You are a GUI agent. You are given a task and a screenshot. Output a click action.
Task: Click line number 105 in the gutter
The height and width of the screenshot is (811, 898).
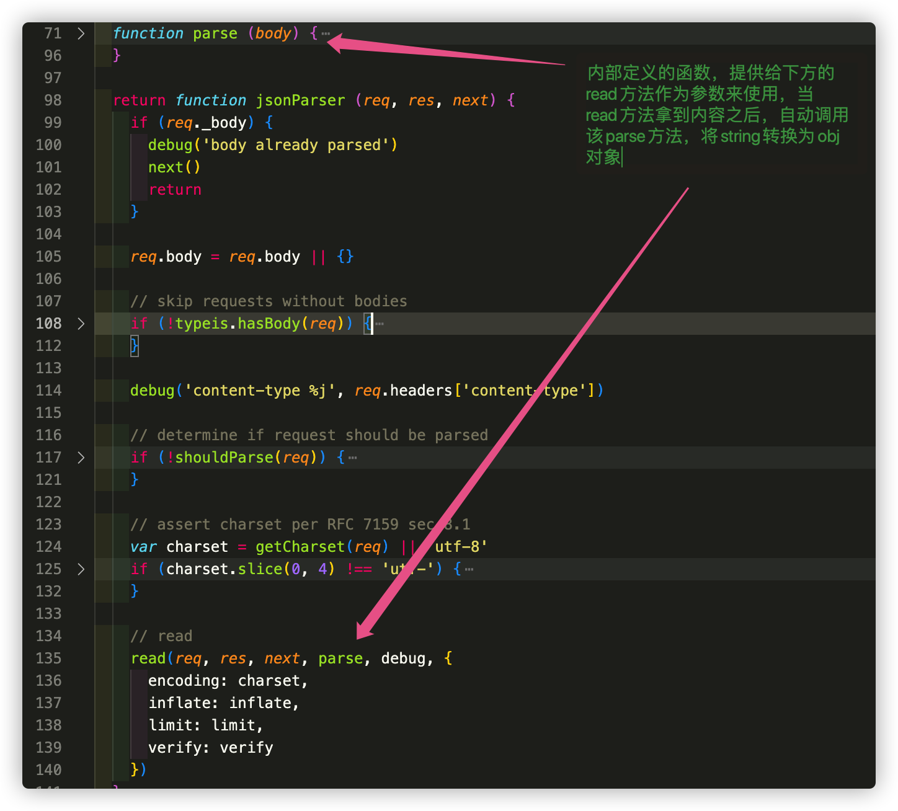pos(48,257)
